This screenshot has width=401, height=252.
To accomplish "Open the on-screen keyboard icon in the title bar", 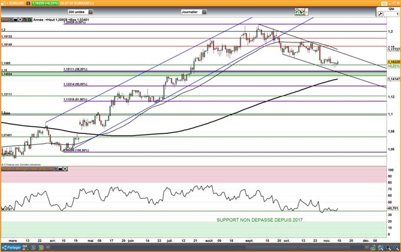I will (x=384, y=4).
